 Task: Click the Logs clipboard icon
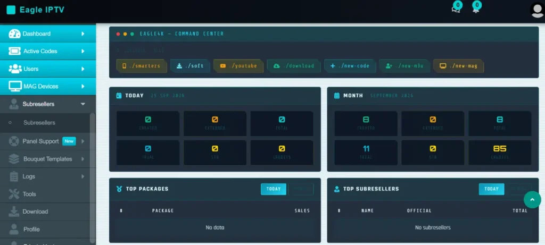coord(14,176)
